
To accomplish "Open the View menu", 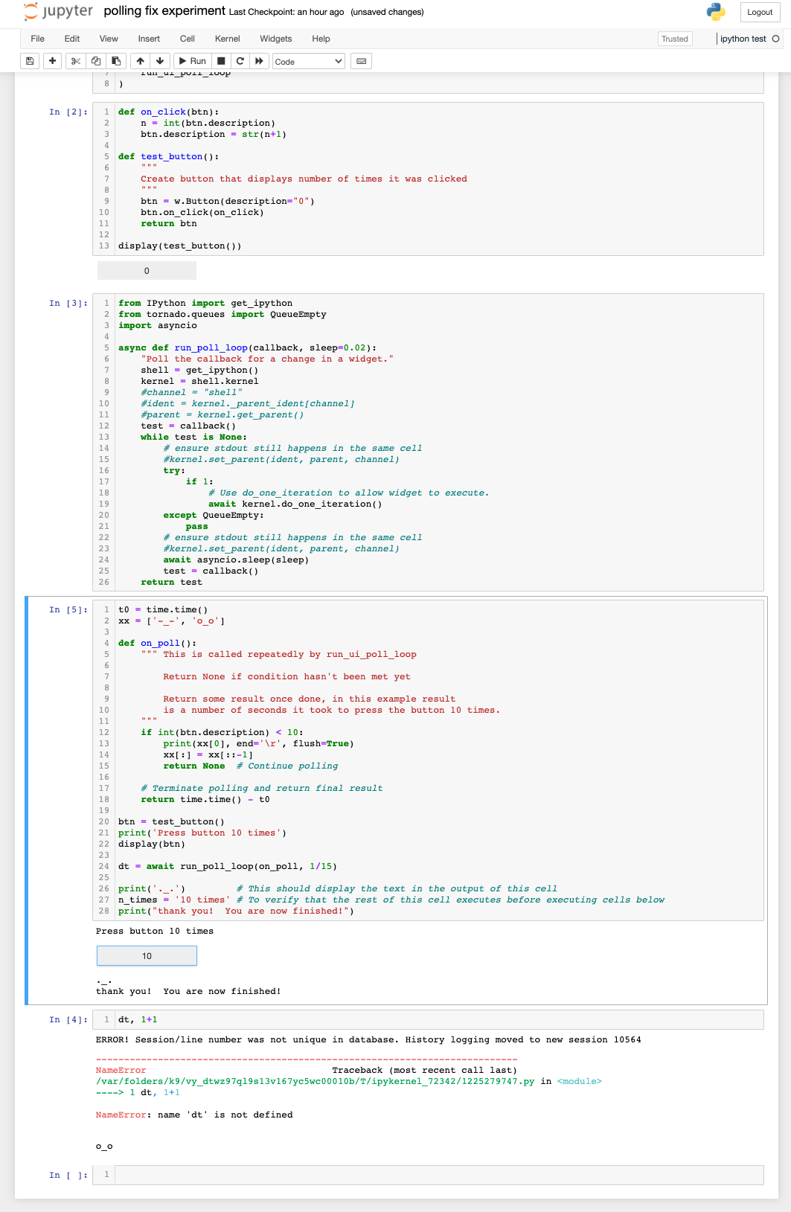I will [109, 39].
